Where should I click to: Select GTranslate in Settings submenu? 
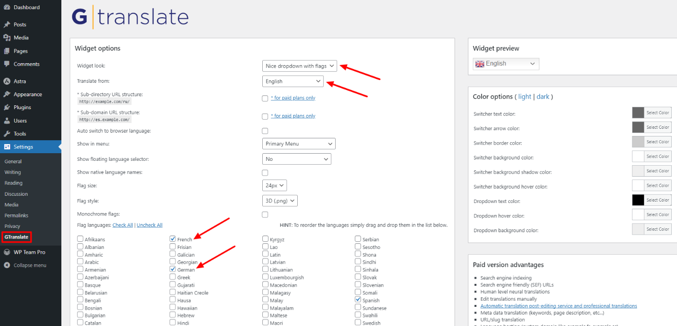[x=16, y=237]
